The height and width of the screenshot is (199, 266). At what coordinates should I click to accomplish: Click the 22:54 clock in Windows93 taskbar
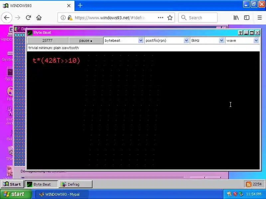pyautogui.click(x=257, y=184)
